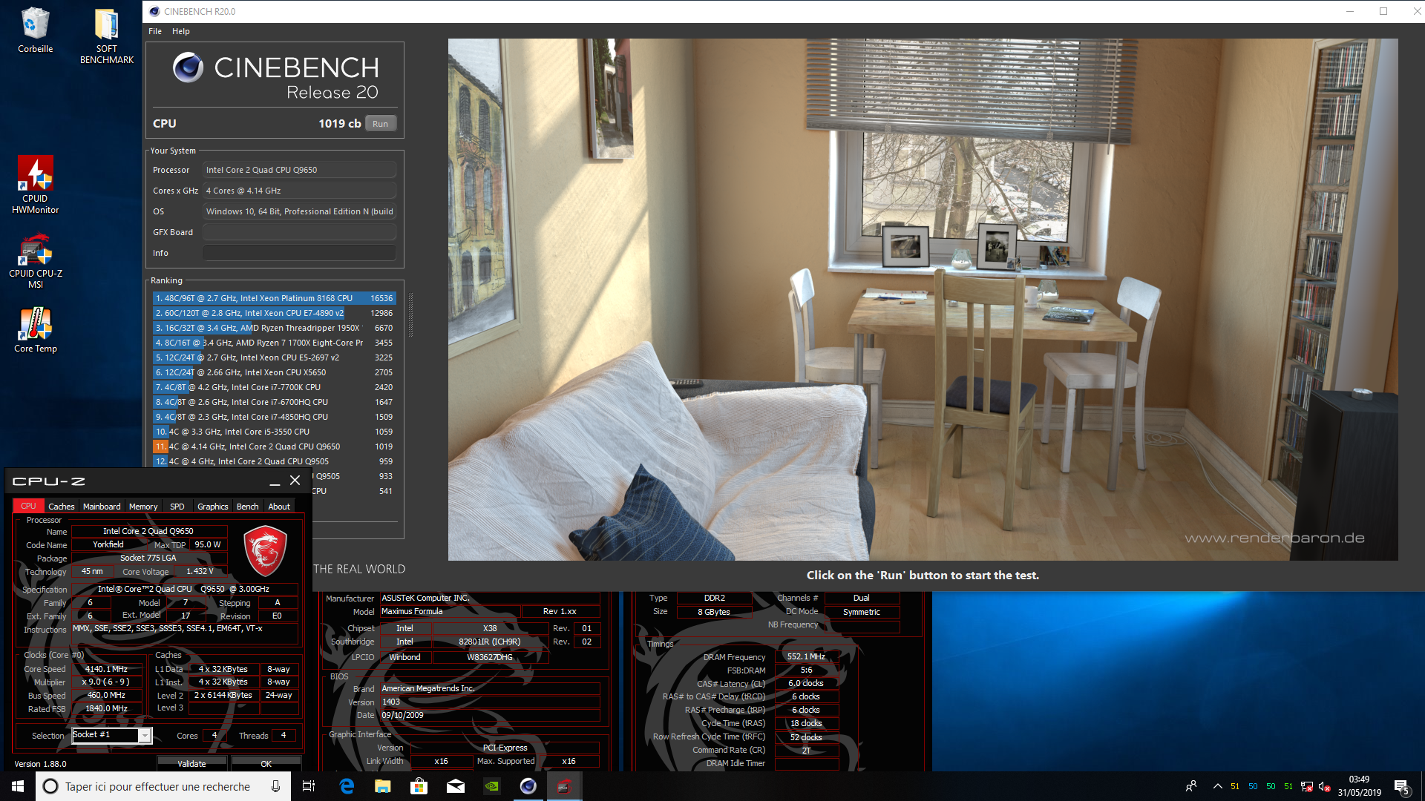The image size is (1425, 801).
Task: Select ranking row Xeon CPU X5650
Action: click(274, 372)
